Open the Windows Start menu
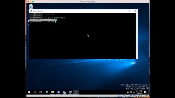The width and height of the screenshot is (175, 98). click(x=29, y=92)
